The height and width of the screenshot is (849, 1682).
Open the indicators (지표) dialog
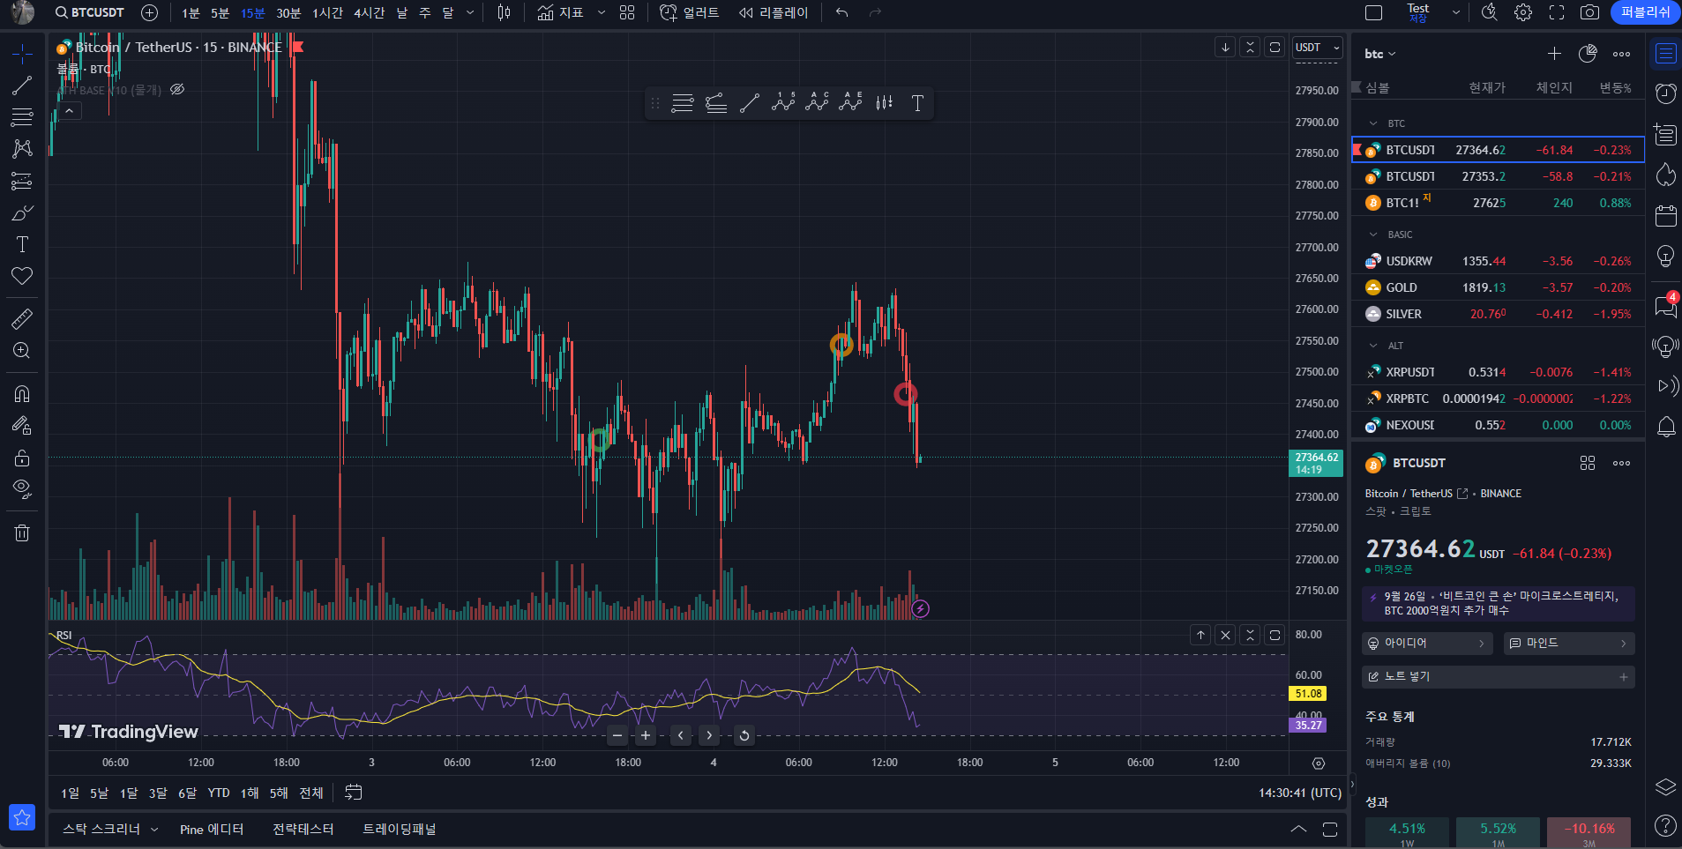(x=561, y=12)
